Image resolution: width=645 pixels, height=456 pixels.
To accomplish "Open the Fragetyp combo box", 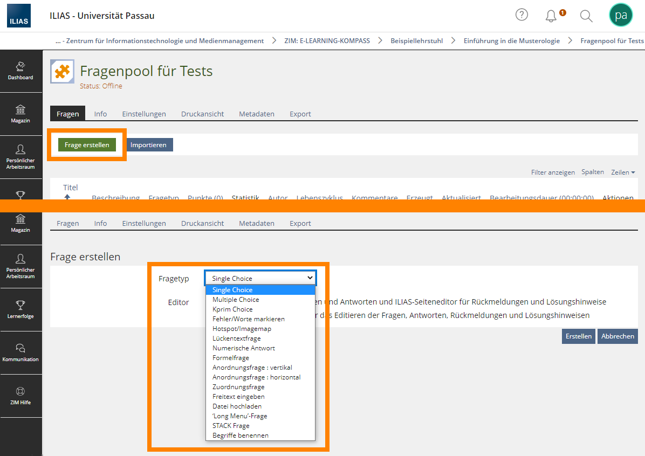I will pos(260,278).
